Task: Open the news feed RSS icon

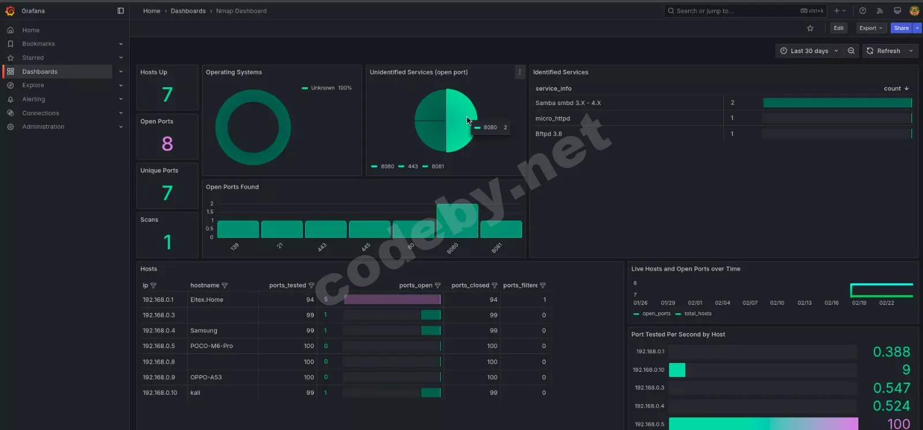Action: 880,11
